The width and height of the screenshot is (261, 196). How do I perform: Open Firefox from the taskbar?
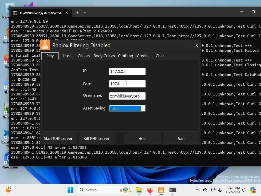(150, 190)
